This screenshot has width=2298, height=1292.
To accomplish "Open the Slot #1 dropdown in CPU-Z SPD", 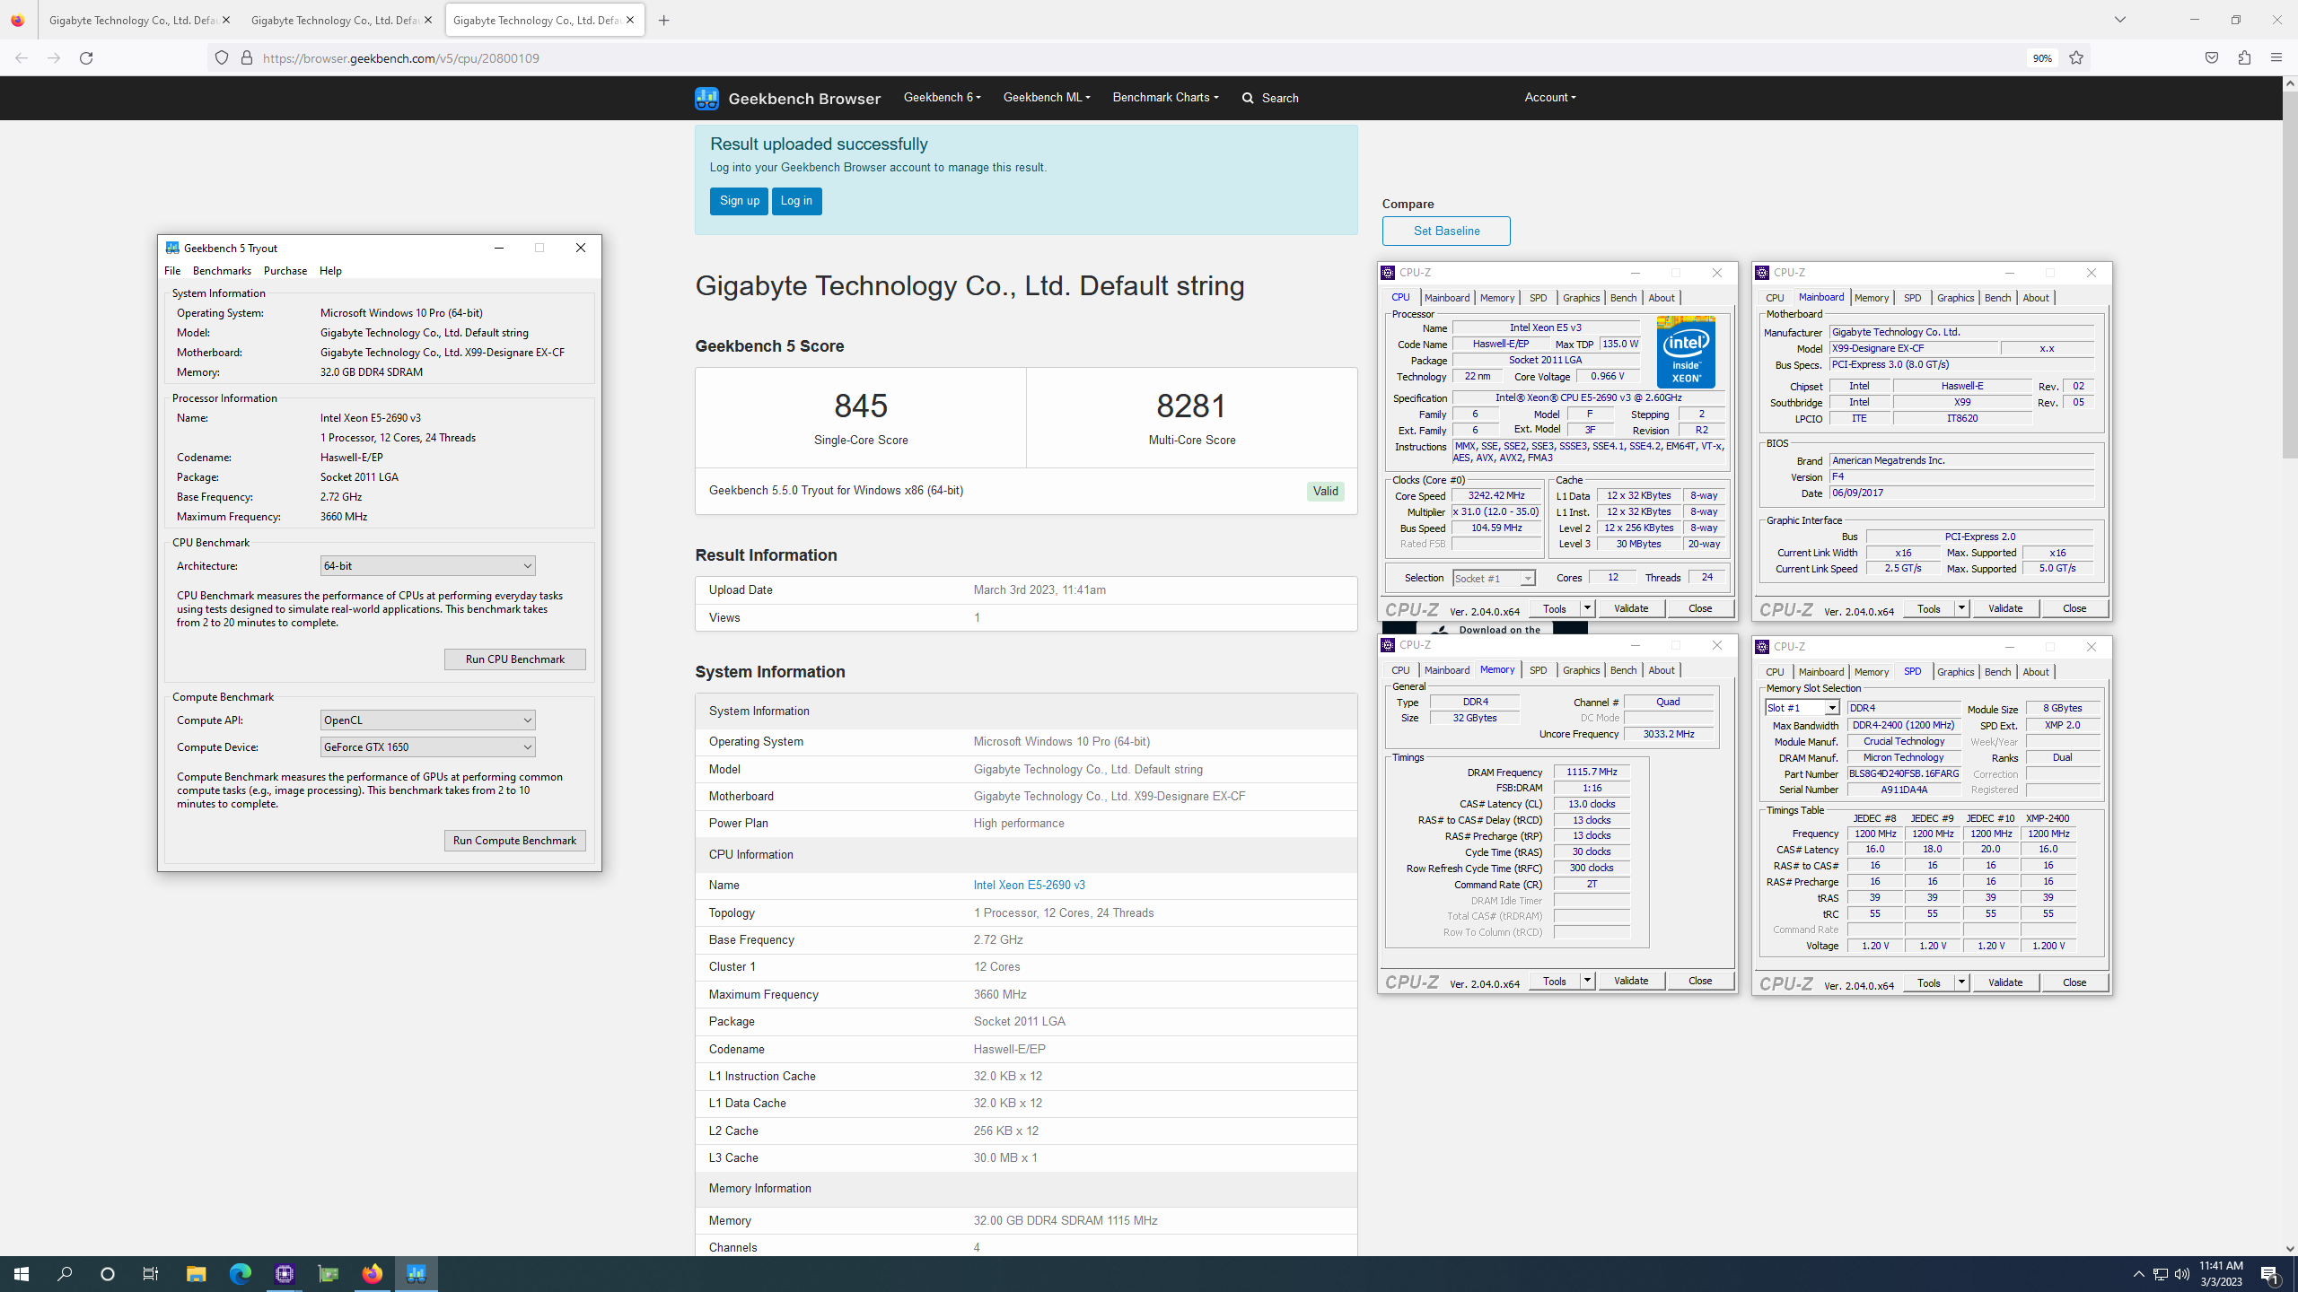I will 1802,708.
